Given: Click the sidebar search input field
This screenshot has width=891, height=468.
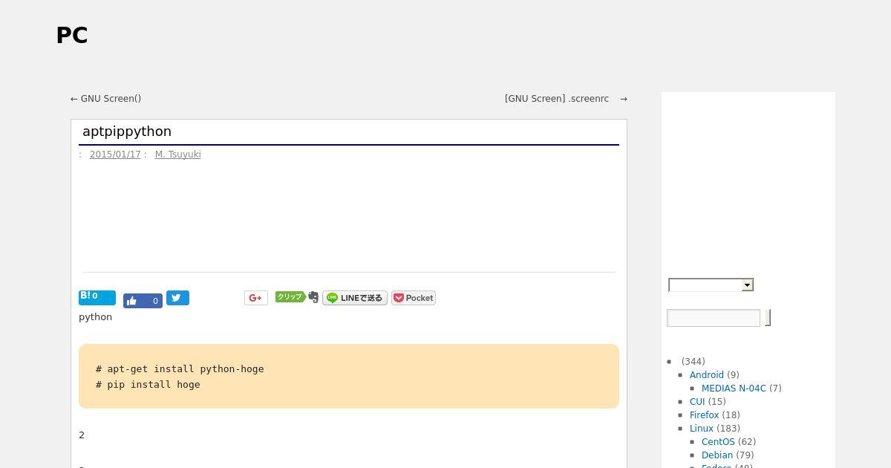Looking at the screenshot, I should tap(714, 318).
